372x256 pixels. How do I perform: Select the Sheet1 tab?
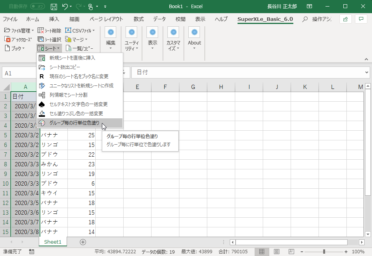[x=53, y=242]
